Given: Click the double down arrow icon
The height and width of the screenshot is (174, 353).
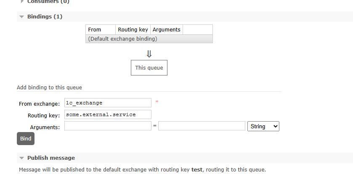Looking at the screenshot, I should coord(149,54).
